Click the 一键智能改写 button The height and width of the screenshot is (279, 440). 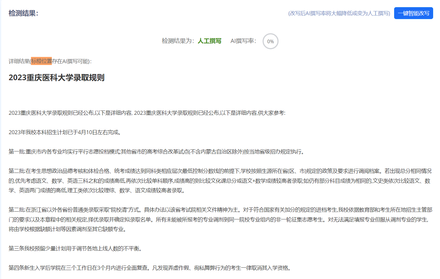pos(413,13)
